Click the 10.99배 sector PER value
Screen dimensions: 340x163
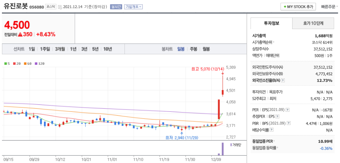point(325,142)
